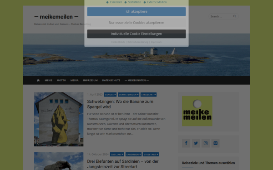
Task: Select STREETART tag on Sardinien post
Action: point(151,155)
